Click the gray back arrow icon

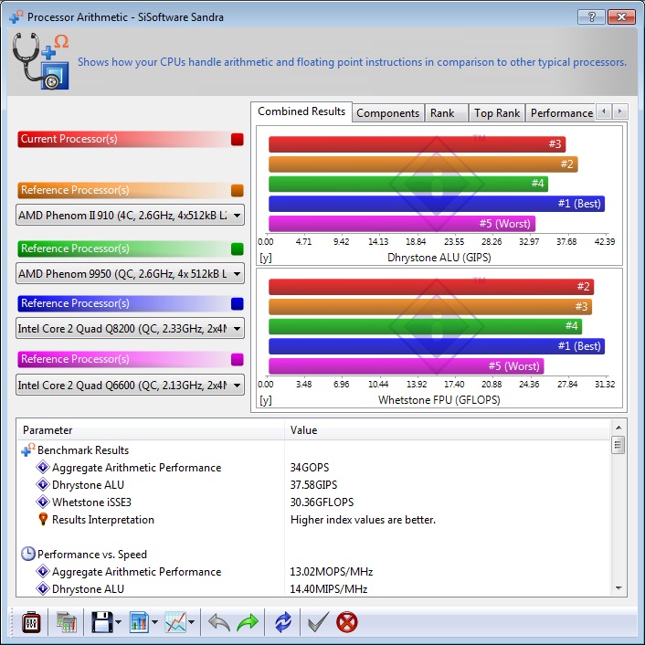click(x=218, y=622)
